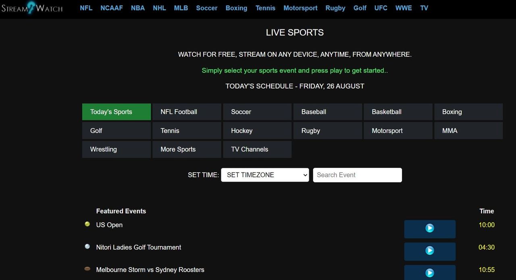Screen dimensions: 516x280
Task: Select the Wrestling category tab
Action: pos(117,149)
